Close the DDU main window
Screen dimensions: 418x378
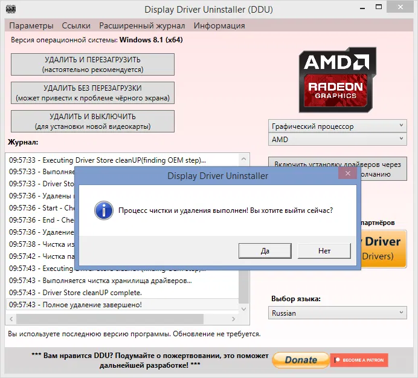[x=400, y=7]
